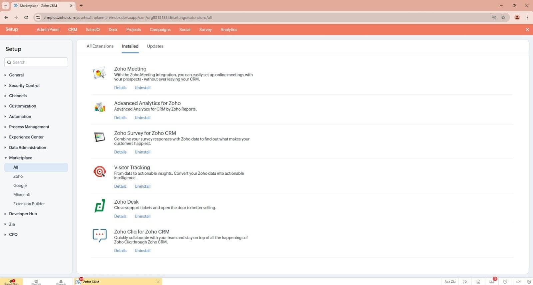Click the Setup search field
Viewport: 533px width, 285px height.
click(x=36, y=62)
